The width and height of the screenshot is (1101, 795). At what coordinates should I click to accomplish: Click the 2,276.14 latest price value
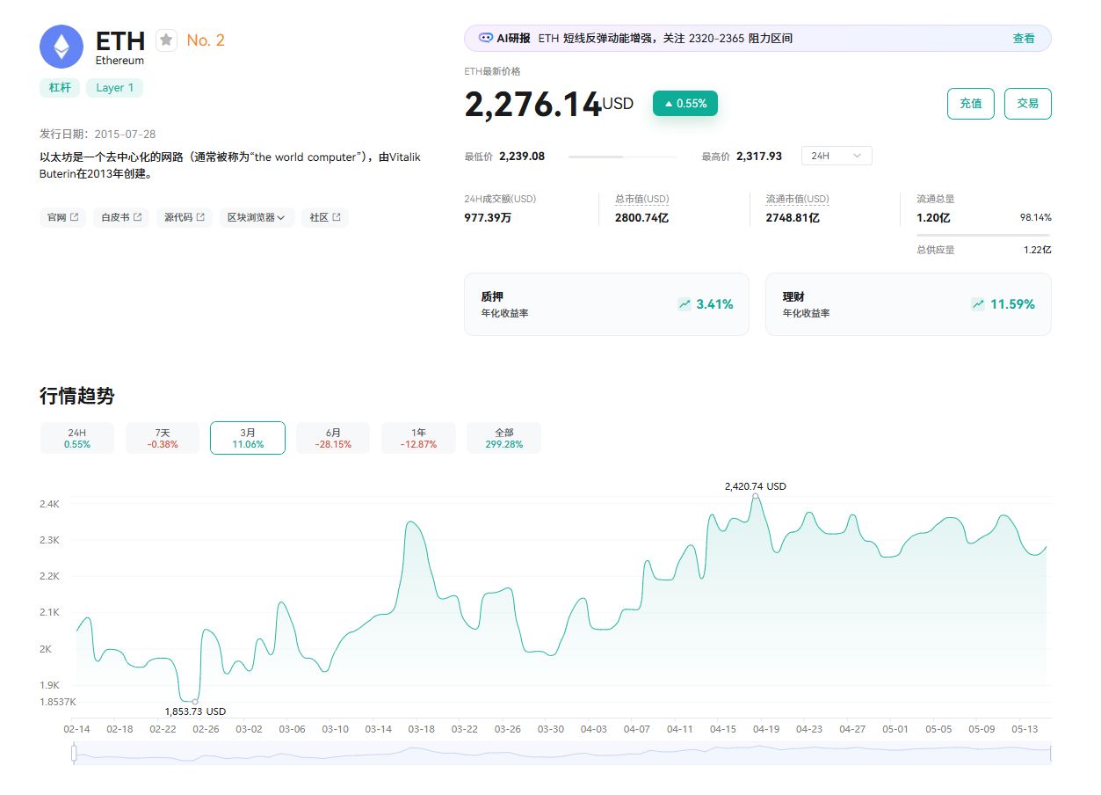point(532,104)
